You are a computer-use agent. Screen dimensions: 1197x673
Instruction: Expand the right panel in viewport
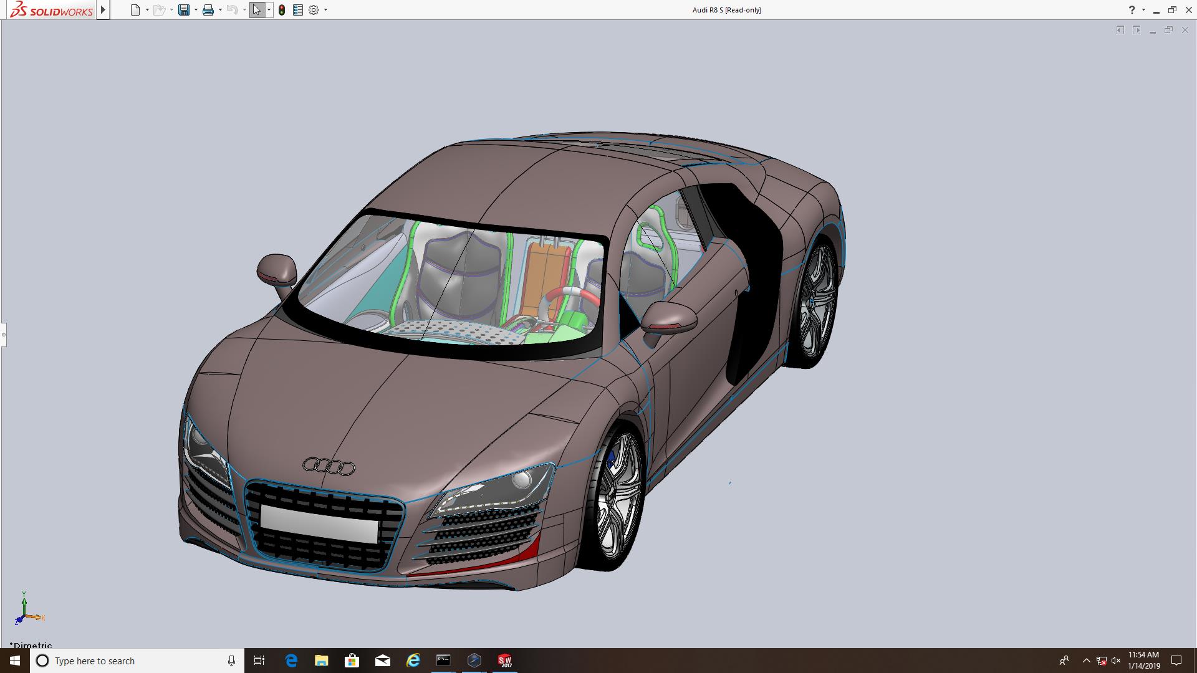pos(1137,30)
